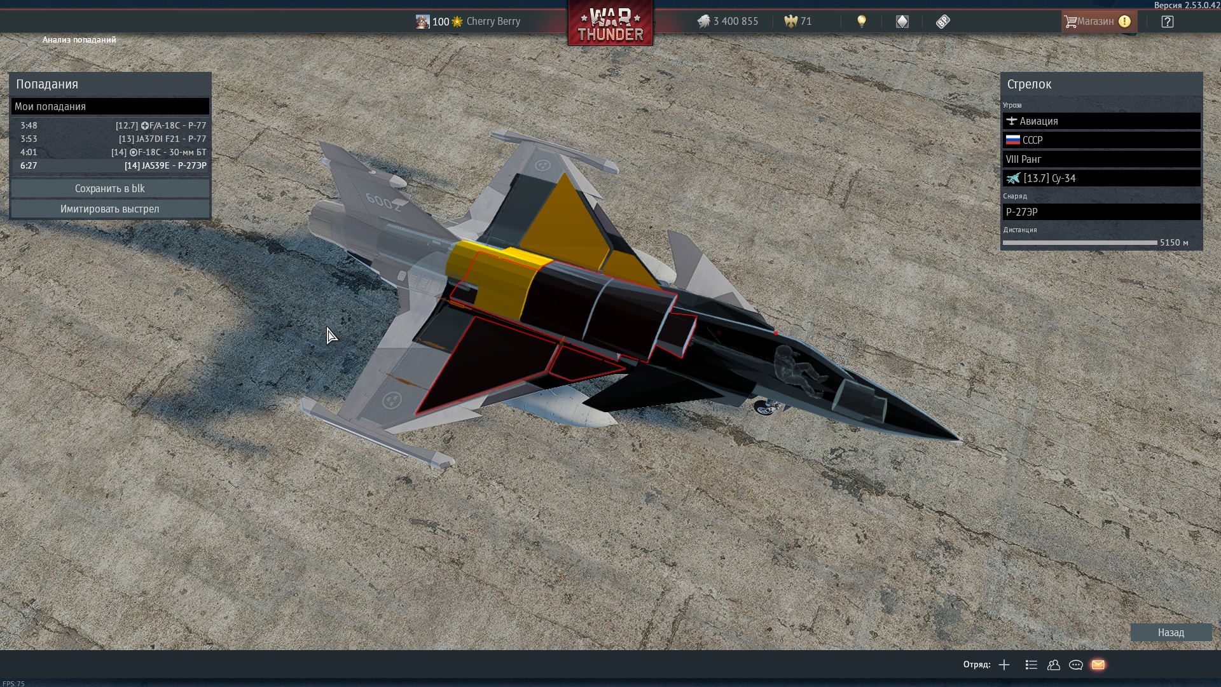Click the Сохранить в blk button

pos(110,188)
